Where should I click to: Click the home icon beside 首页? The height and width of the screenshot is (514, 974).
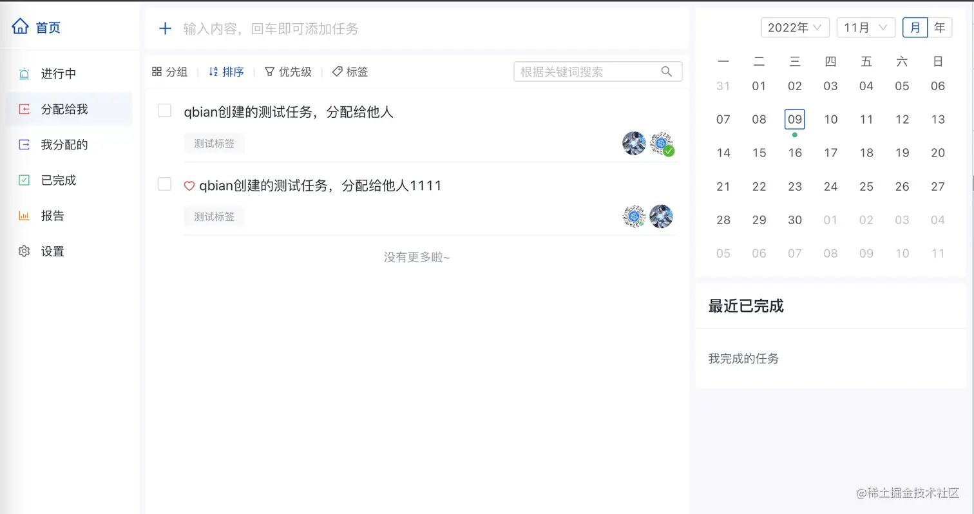coord(21,26)
